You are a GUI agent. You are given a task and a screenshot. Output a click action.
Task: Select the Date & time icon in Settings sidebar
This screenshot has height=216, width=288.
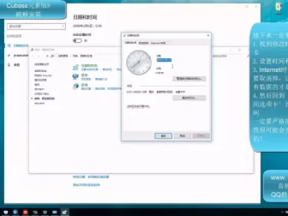[9, 46]
